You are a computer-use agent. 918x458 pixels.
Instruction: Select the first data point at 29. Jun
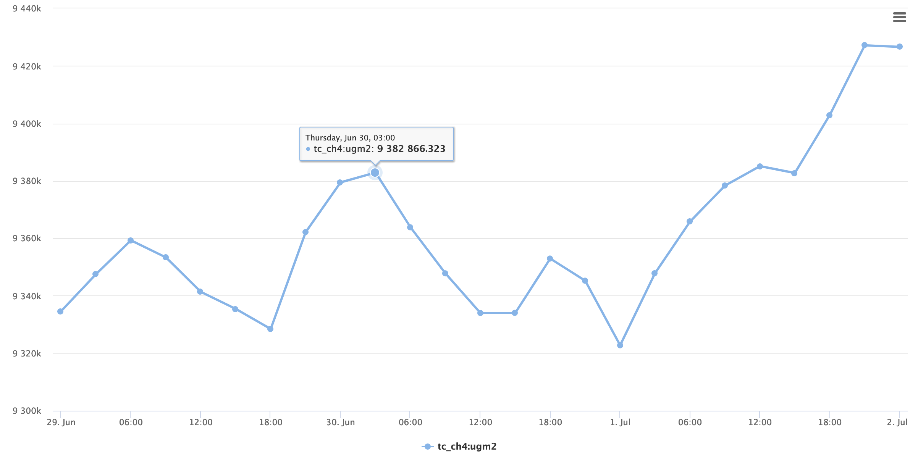click(x=60, y=311)
